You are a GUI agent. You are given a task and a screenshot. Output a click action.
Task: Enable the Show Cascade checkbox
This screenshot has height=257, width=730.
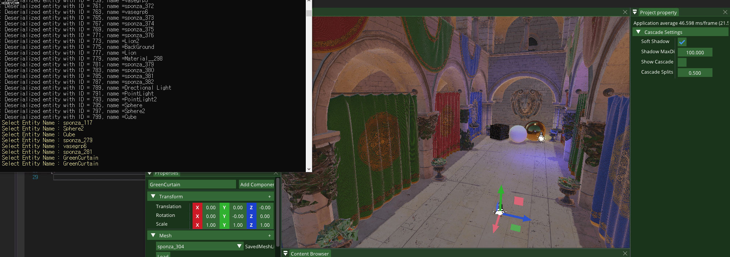[682, 62]
